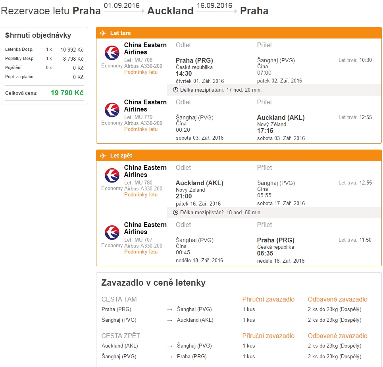Click layover text 17 hod. 20 min.
383x367 pixels.
click(244, 90)
